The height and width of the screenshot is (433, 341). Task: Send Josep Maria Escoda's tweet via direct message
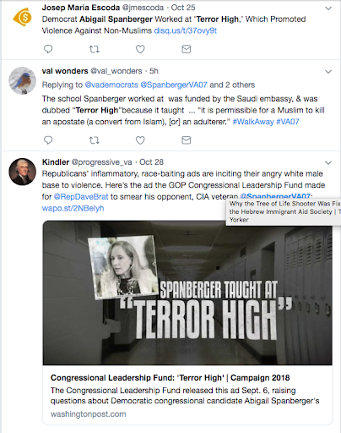tap(187, 49)
